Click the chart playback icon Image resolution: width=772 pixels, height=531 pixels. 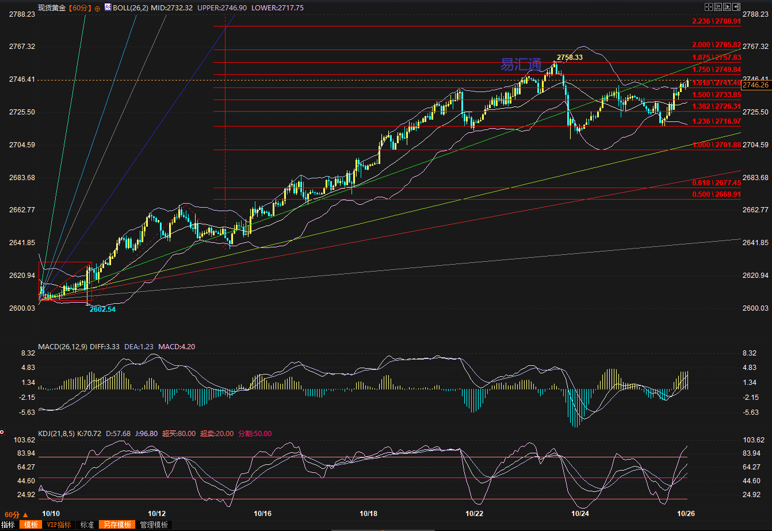(727, 7)
